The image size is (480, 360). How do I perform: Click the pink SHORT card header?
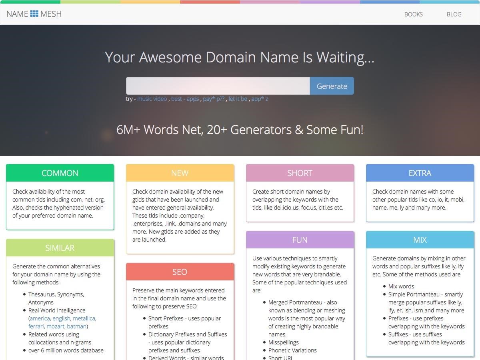point(300,173)
